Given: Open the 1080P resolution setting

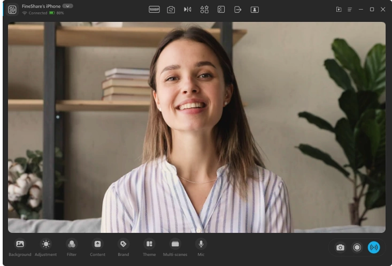Looking at the screenshot, I should pyautogui.click(x=154, y=9).
